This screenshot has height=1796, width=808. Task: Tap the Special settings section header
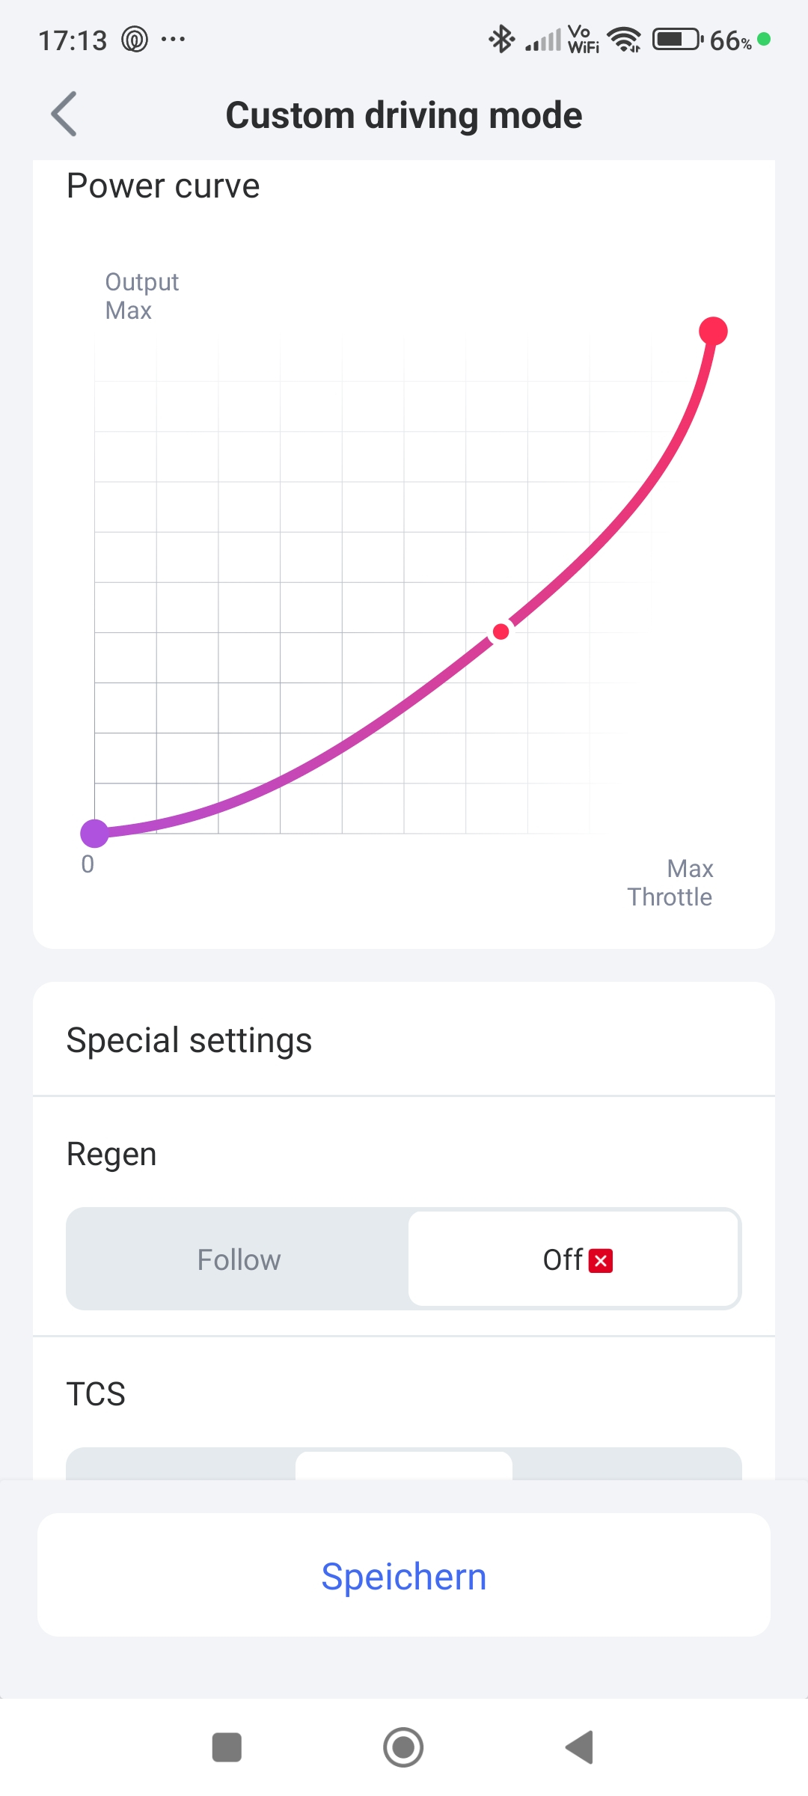(x=189, y=1040)
